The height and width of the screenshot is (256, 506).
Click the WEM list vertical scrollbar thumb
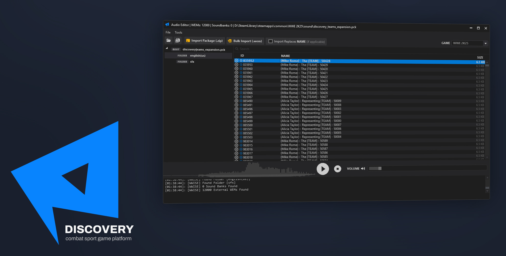[x=487, y=65]
